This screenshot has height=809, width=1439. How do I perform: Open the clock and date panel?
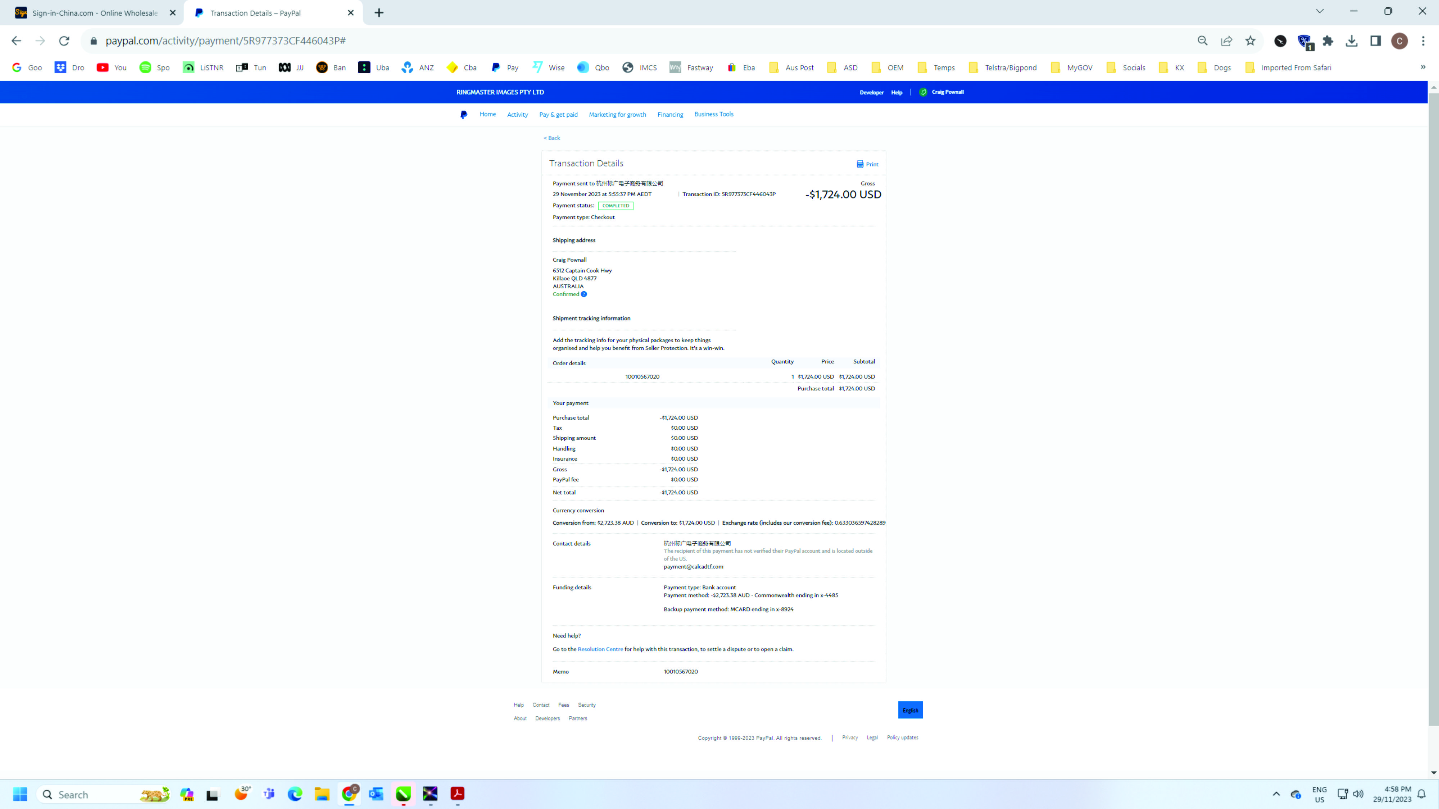point(1392,794)
